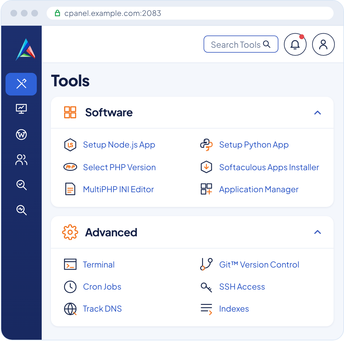Open the Track DNS link
Viewport: 344px width, 341px height.
coord(102,309)
